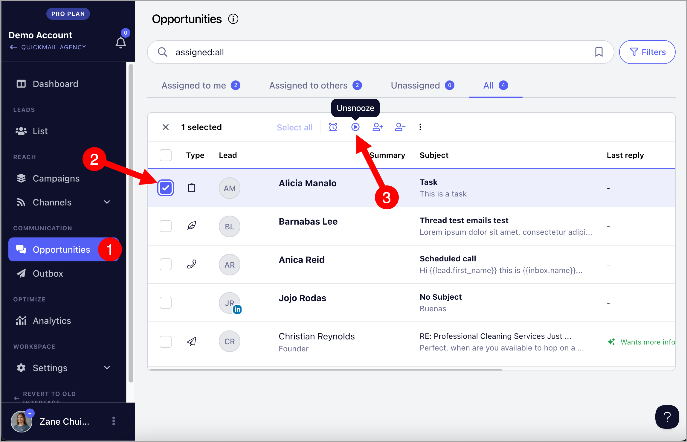Click the Pro Plan badge
Image resolution: width=687 pixels, height=442 pixels.
(x=68, y=14)
